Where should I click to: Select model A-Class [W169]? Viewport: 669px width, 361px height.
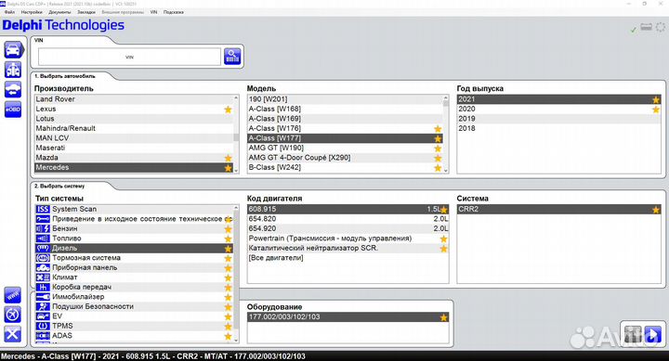345,119
